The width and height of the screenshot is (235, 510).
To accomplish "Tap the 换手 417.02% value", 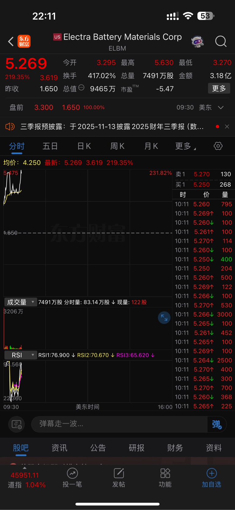I will pyautogui.click(x=102, y=76).
